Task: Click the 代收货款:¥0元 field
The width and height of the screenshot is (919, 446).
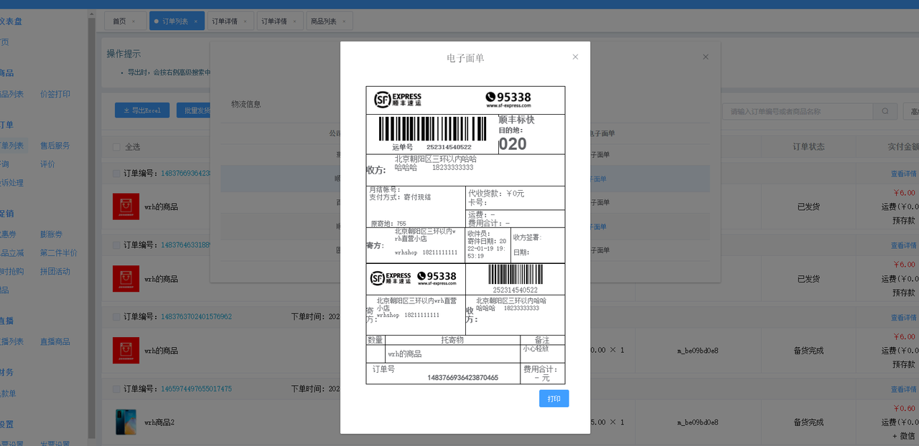Action: [x=496, y=194]
